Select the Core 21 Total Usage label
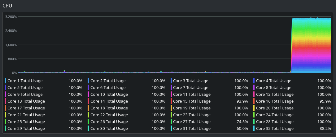The height and width of the screenshot is (137, 336). 26,115
